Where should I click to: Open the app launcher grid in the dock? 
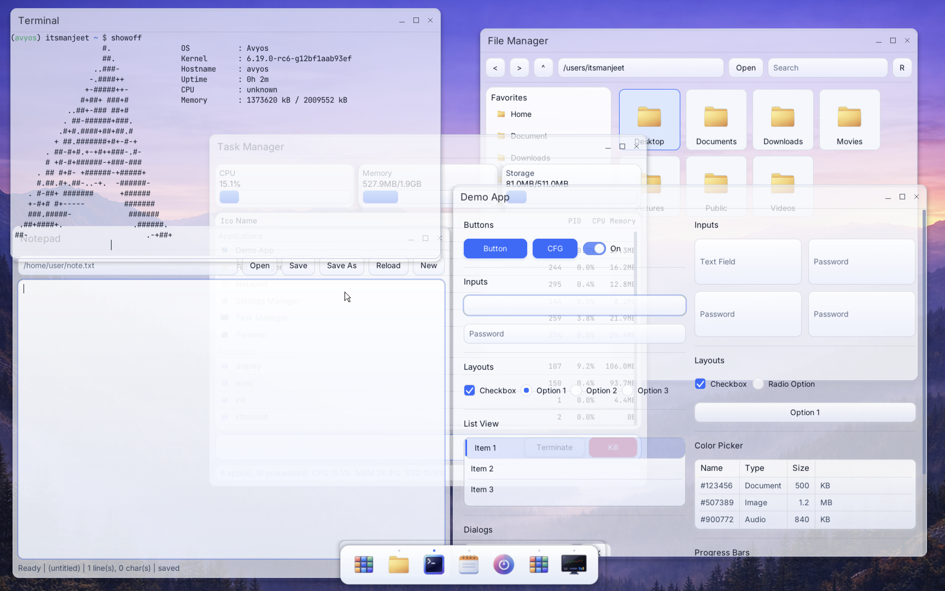(364, 564)
